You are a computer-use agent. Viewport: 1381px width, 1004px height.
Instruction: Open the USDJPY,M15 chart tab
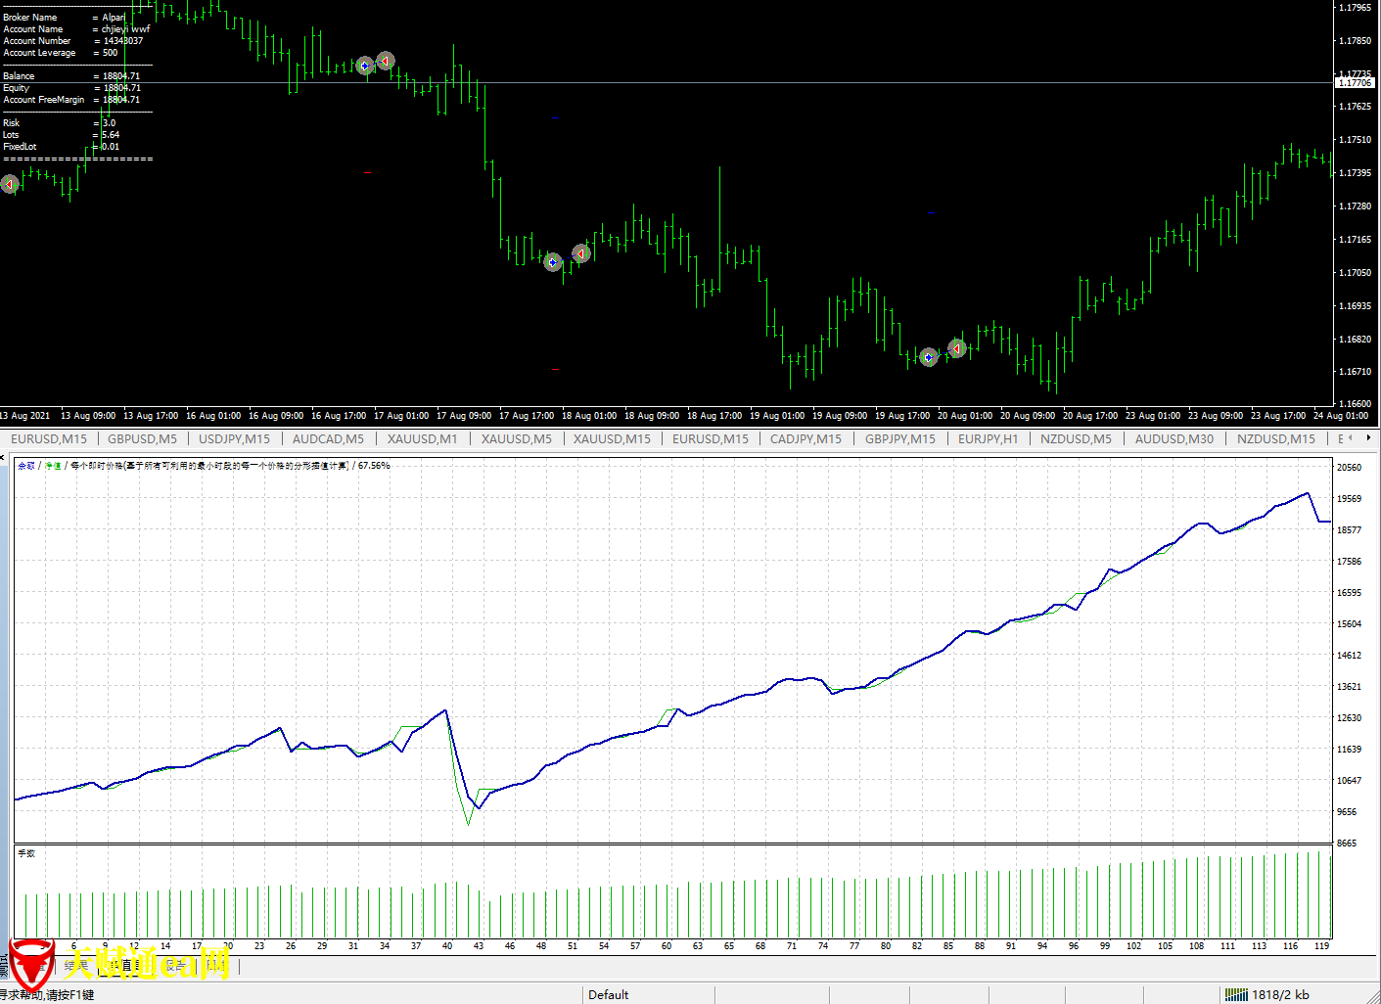[x=234, y=439]
